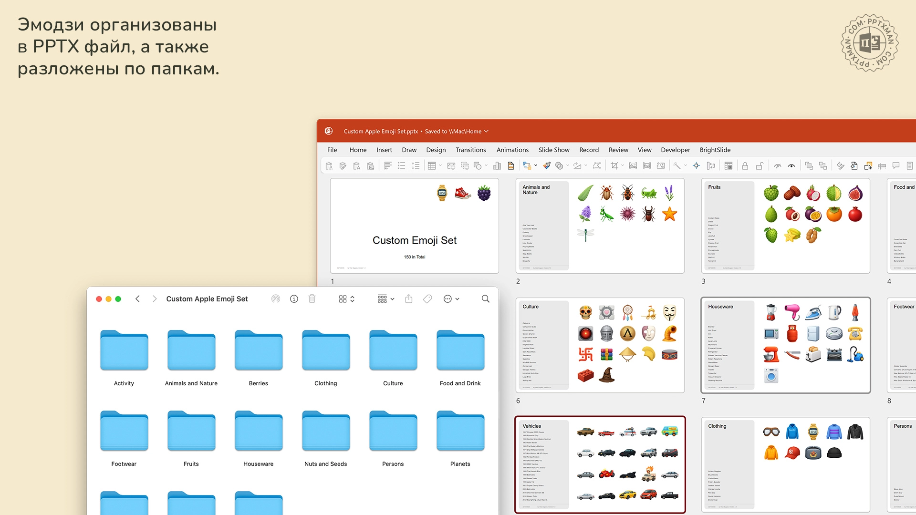This screenshot has width=916, height=515.
Task: Click the format painter brush icon
Action: (547, 165)
